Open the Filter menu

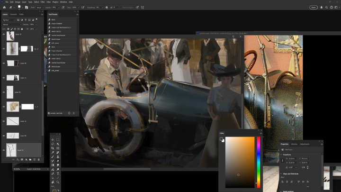[x=43, y=2]
